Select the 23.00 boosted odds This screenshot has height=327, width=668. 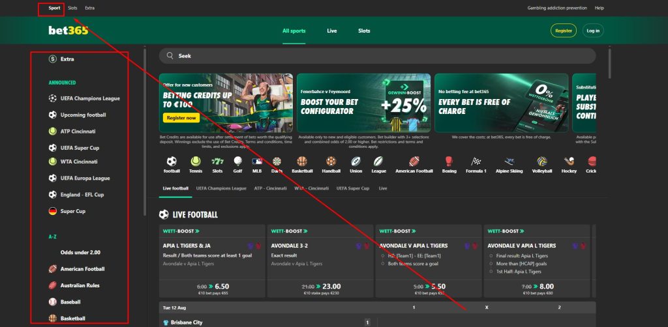click(331, 287)
